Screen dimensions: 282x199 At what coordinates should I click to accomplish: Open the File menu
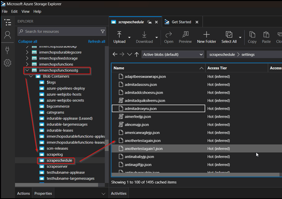(5, 11)
